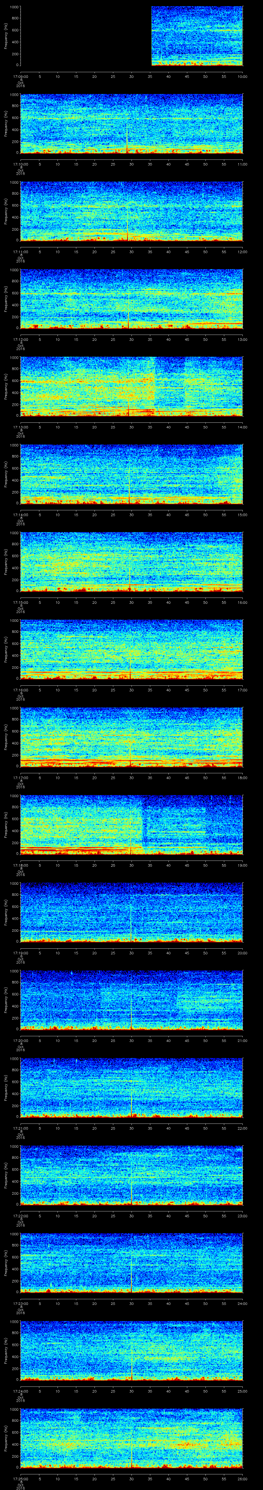Screen dimensions: 263x1490
Task: Click the 25:00 end time label
Action: (x=243, y=1391)
